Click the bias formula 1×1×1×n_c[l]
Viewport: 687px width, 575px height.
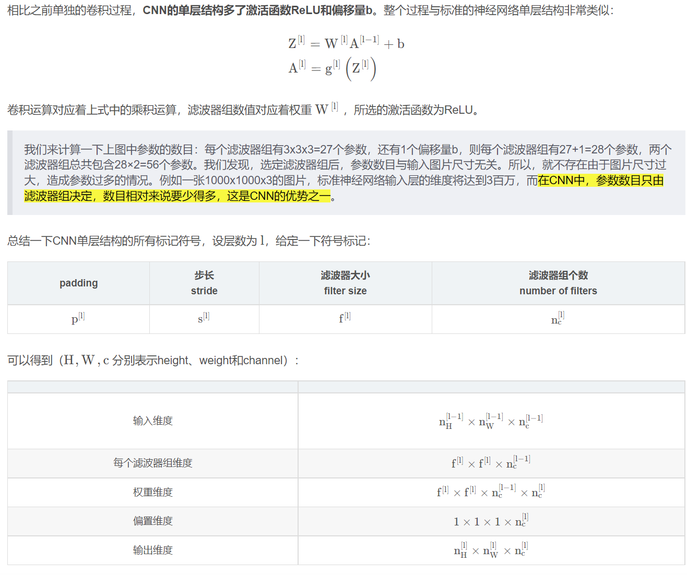[491, 520]
